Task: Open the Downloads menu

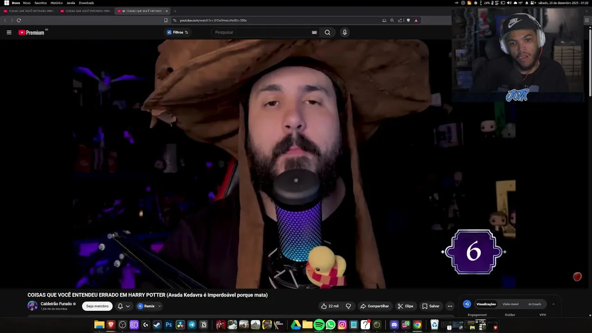Action: pos(86,3)
